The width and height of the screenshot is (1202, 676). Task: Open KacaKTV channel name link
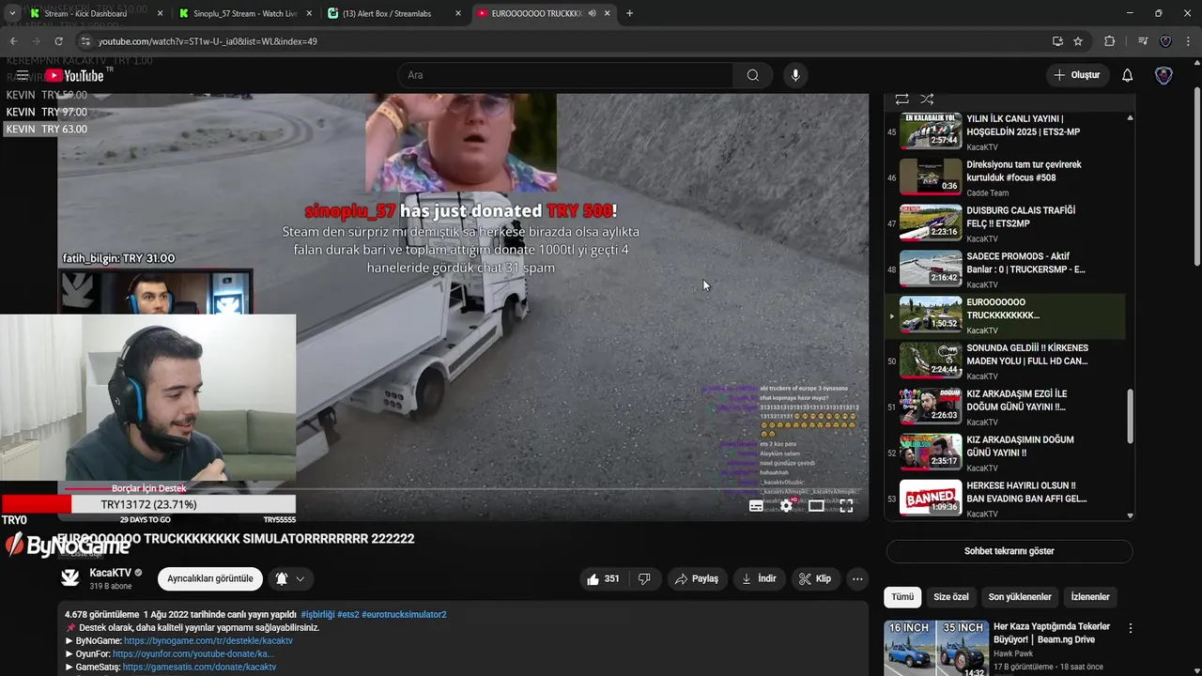coord(111,573)
